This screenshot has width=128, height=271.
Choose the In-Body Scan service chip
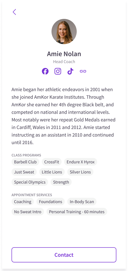(x=82, y=202)
